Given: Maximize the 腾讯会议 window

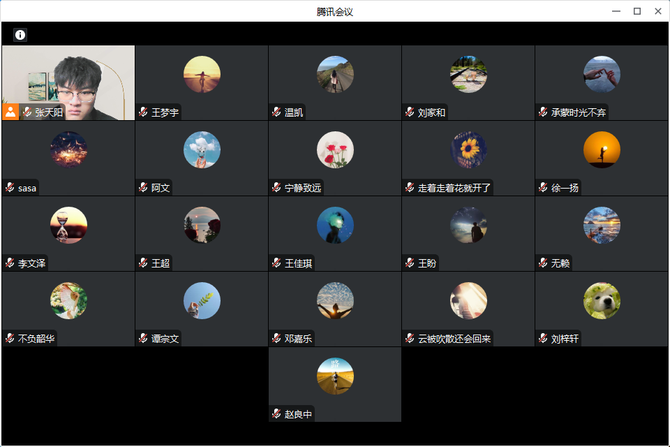Looking at the screenshot, I should pos(637,12).
